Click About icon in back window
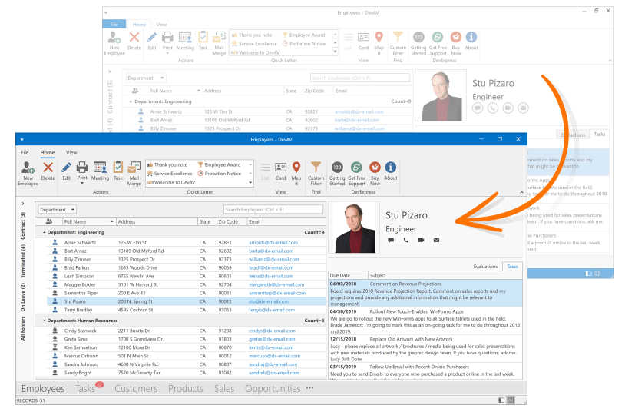 [471, 37]
